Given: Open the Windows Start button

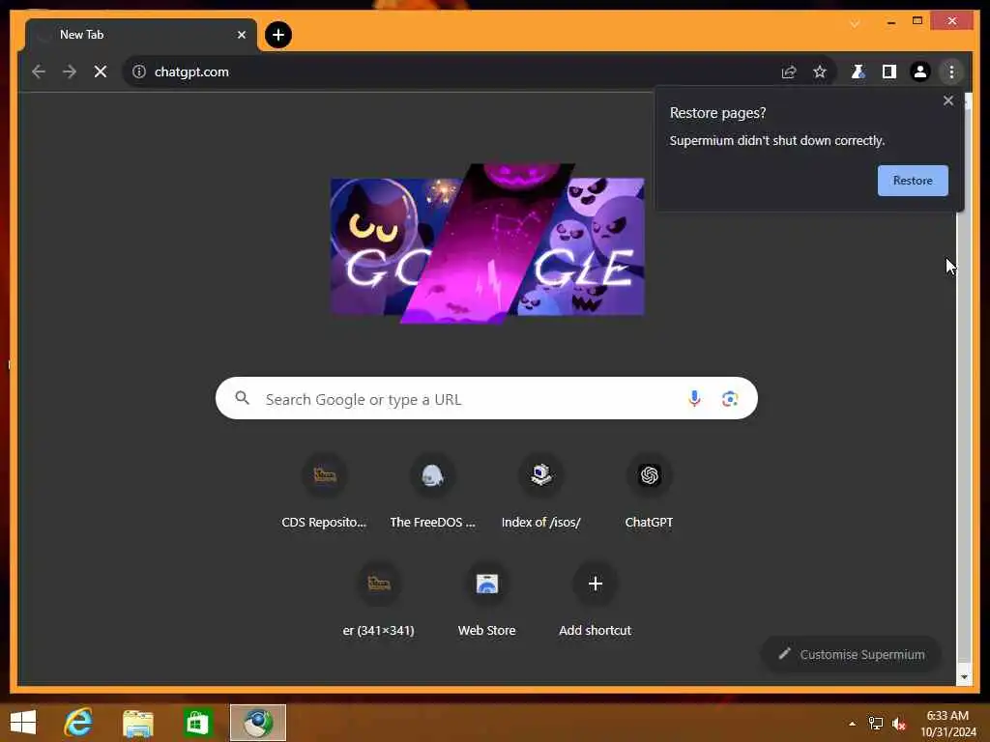Looking at the screenshot, I should tap(23, 723).
